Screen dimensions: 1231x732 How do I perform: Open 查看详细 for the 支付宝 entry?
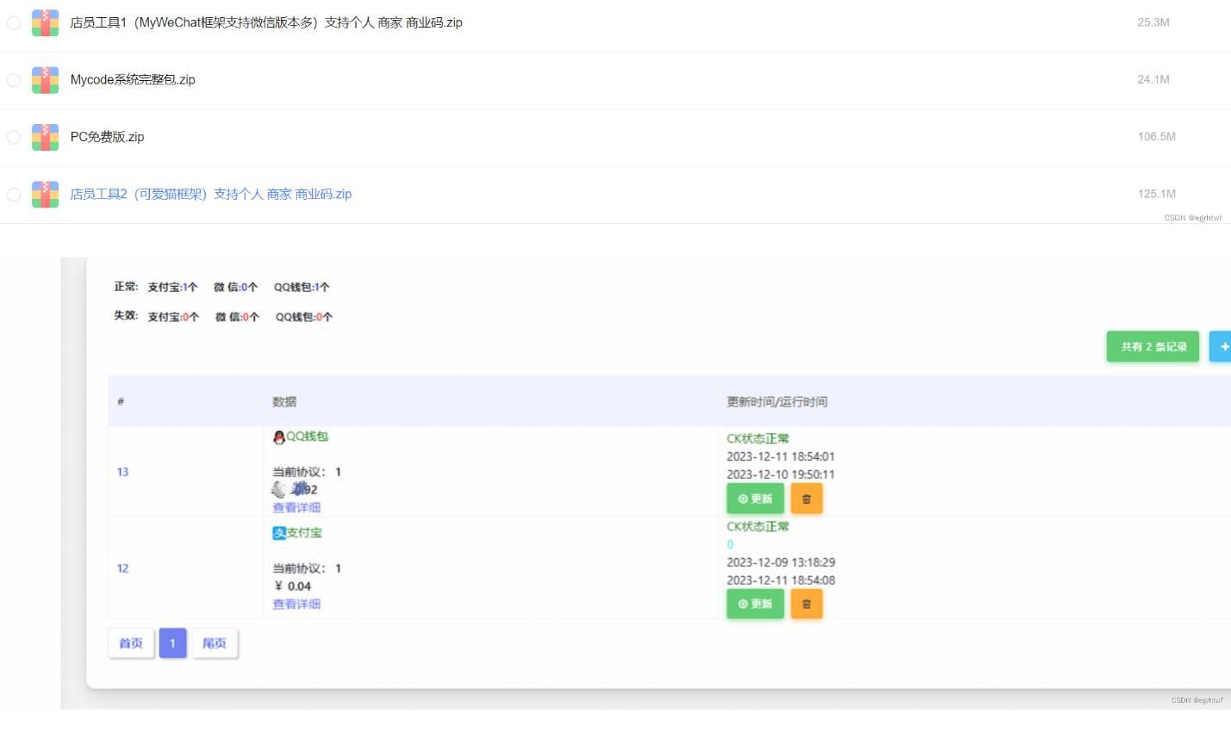(296, 604)
